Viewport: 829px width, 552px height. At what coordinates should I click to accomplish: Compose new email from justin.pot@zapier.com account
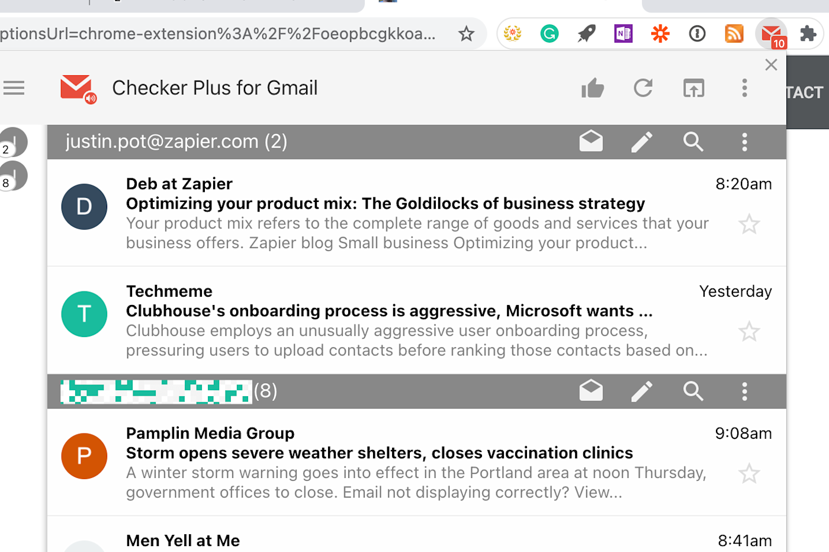pyautogui.click(x=642, y=142)
